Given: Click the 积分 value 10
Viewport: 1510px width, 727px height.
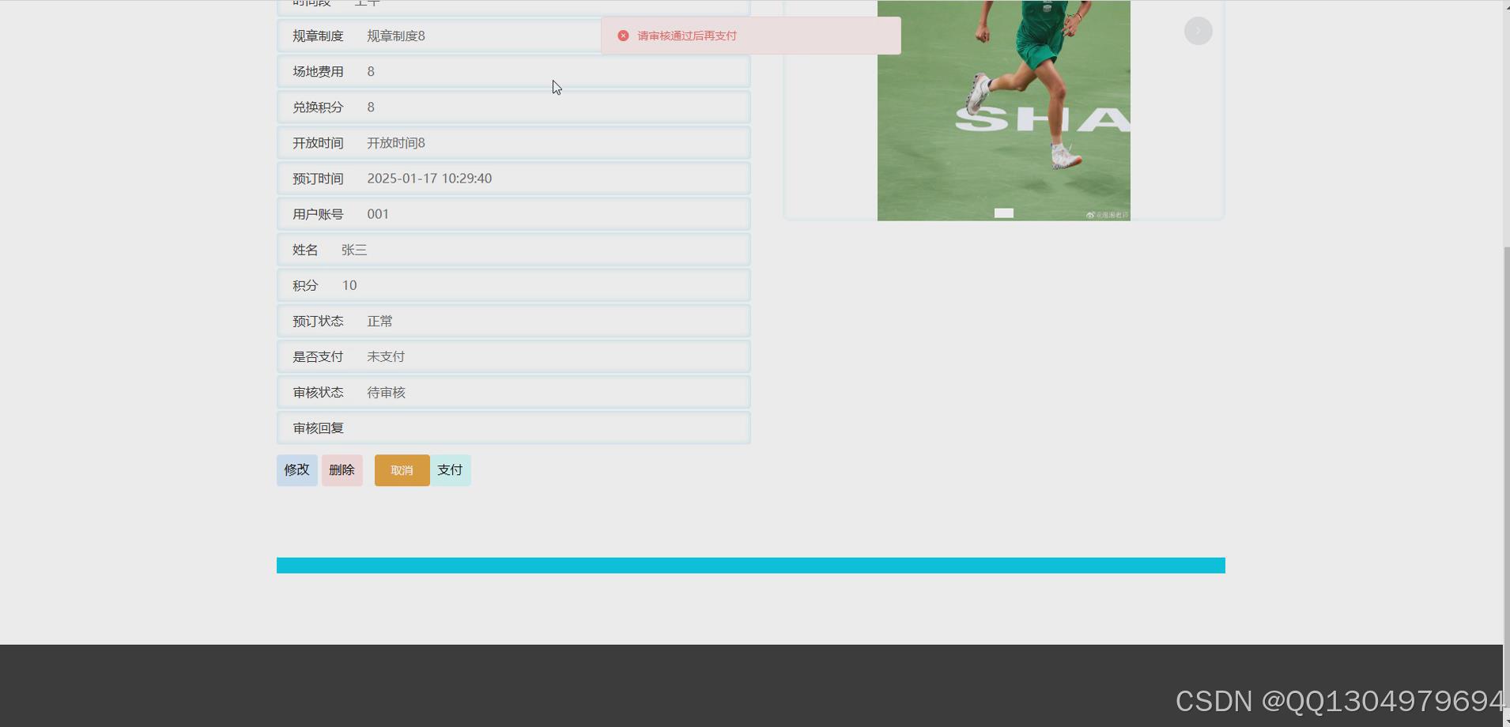Looking at the screenshot, I should 349,285.
